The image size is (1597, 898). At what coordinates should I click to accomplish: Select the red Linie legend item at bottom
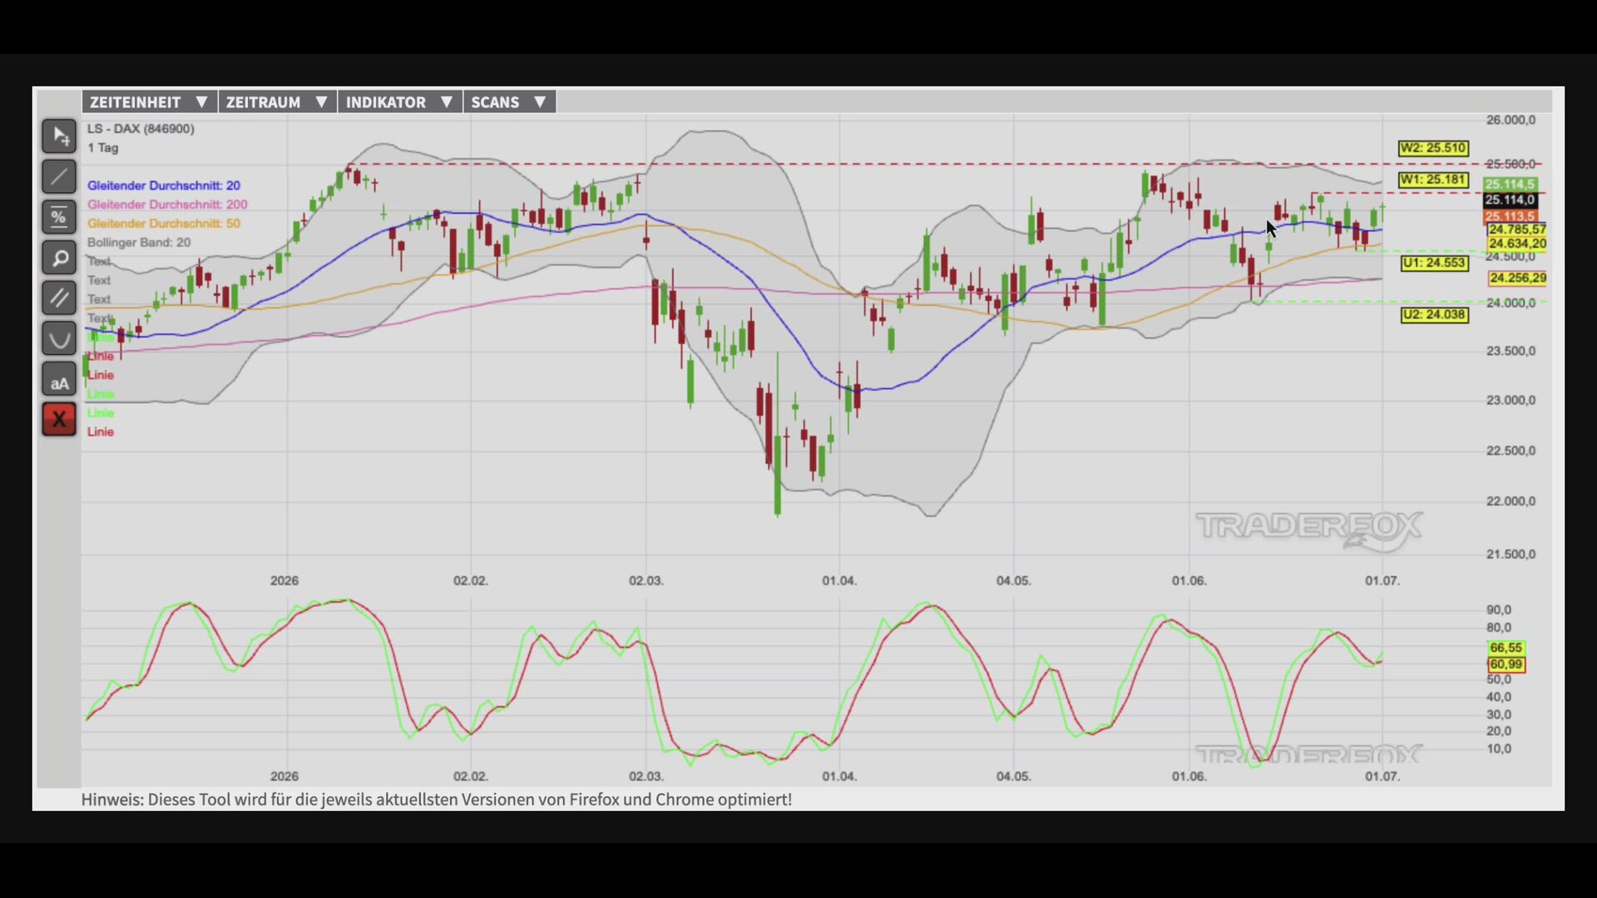(101, 432)
